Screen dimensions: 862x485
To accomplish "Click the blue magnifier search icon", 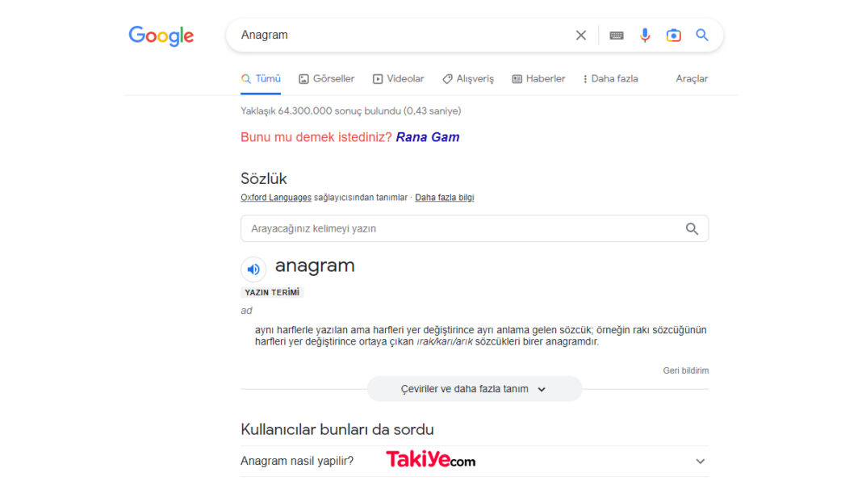I will point(702,36).
